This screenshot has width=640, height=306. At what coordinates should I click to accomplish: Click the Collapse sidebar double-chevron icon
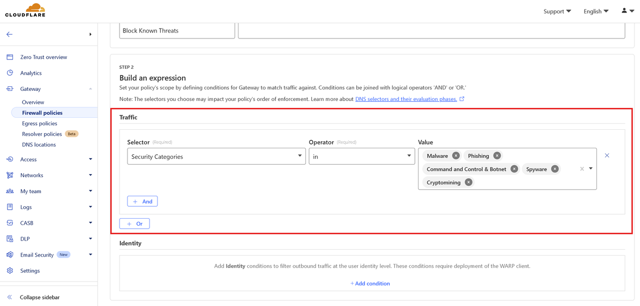pos(9,297)
